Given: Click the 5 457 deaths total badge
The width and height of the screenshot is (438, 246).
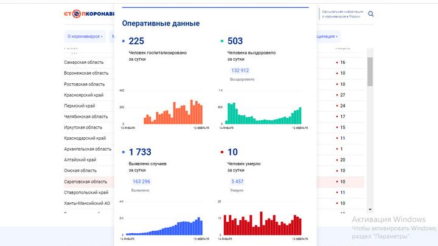Looking at the screenshot, I should click(237, 182).
